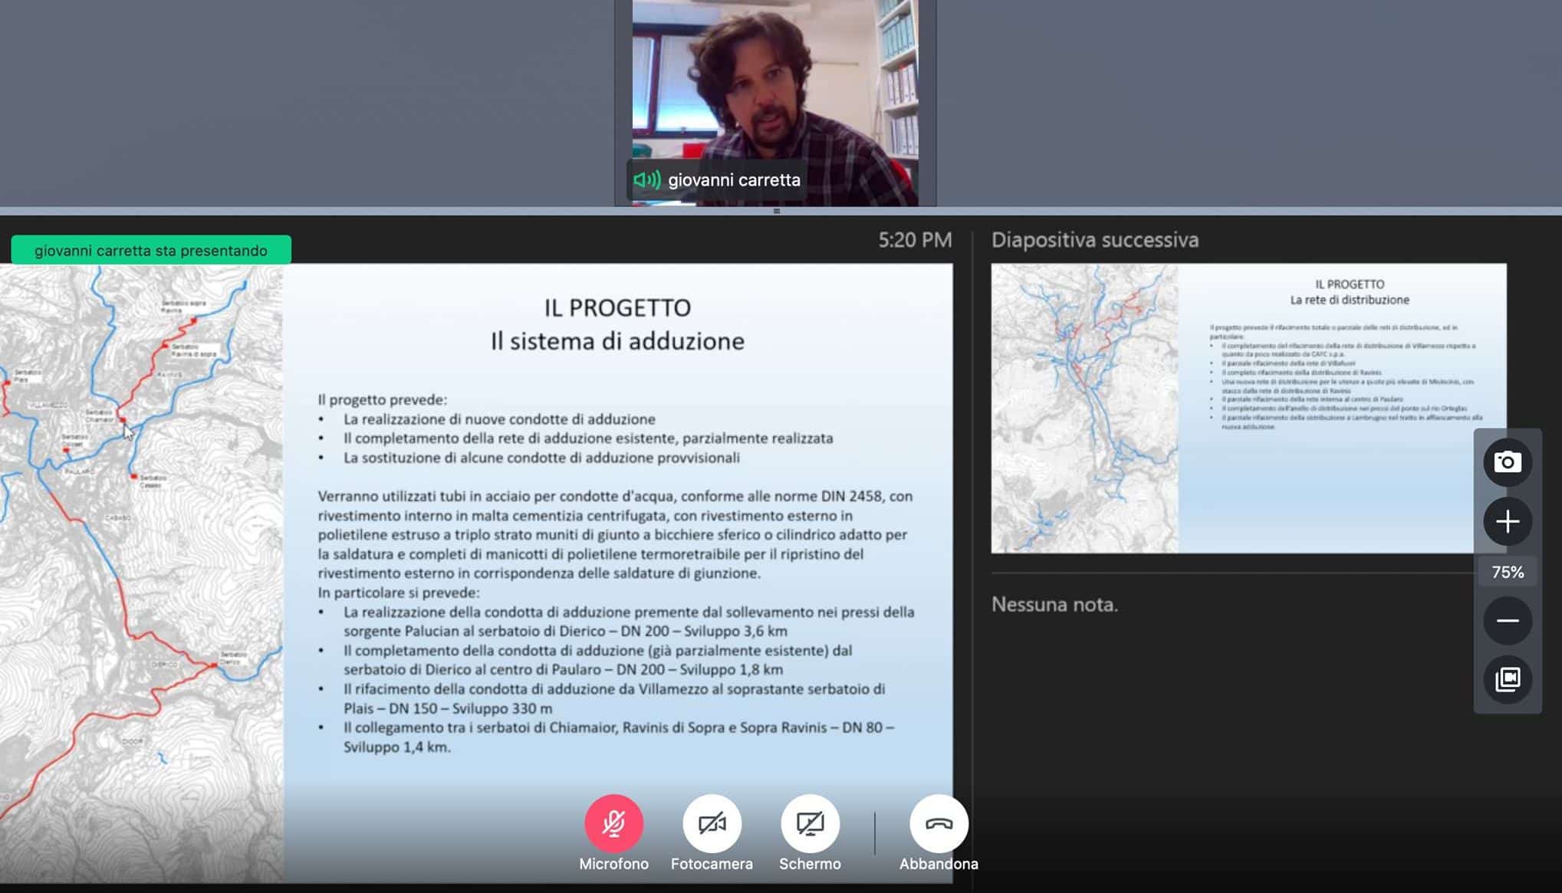
Task: Click the 'Nessuna nota.' notes area
Action: (x=1054, y=605)
